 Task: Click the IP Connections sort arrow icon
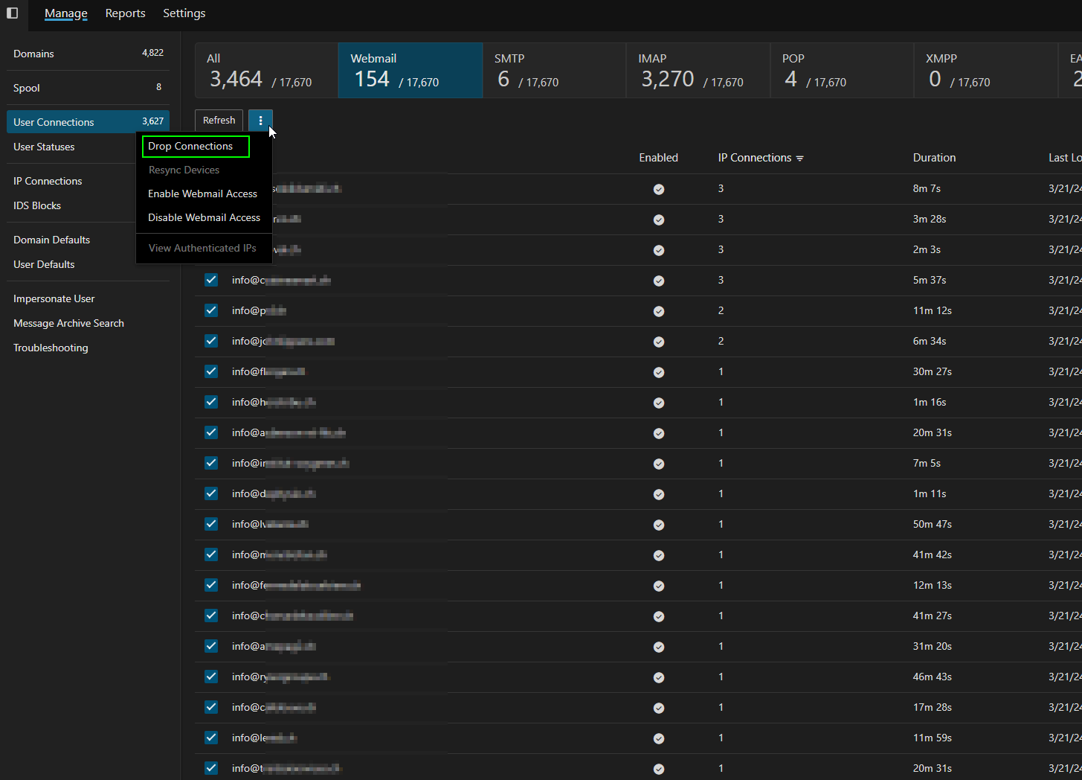(x=800, y=159)
